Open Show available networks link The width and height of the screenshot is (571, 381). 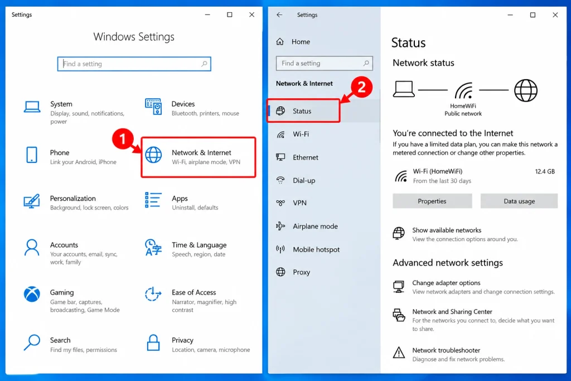point(447,230)
